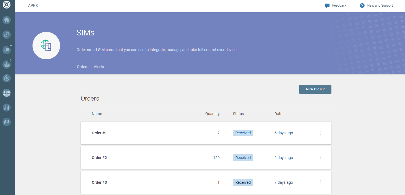Open the bar chart analytics icon
The image size is (405, 195).
[x=7, y=107]
